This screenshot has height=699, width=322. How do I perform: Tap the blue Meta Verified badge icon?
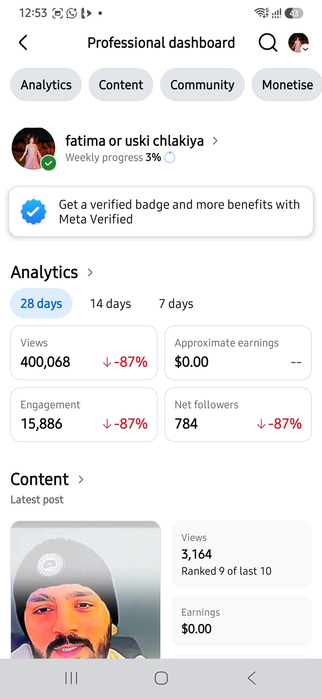33,211
